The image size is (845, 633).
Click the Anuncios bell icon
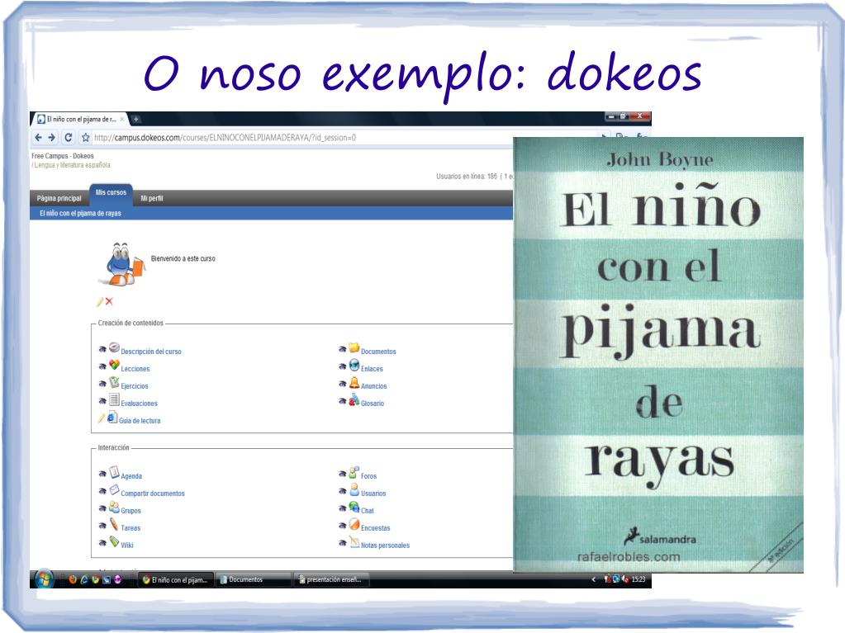click(x=354, y=382)
